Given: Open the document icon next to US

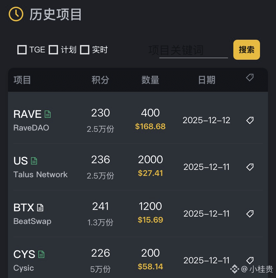Looking at the screenshot, I should [x=34, y=161].
